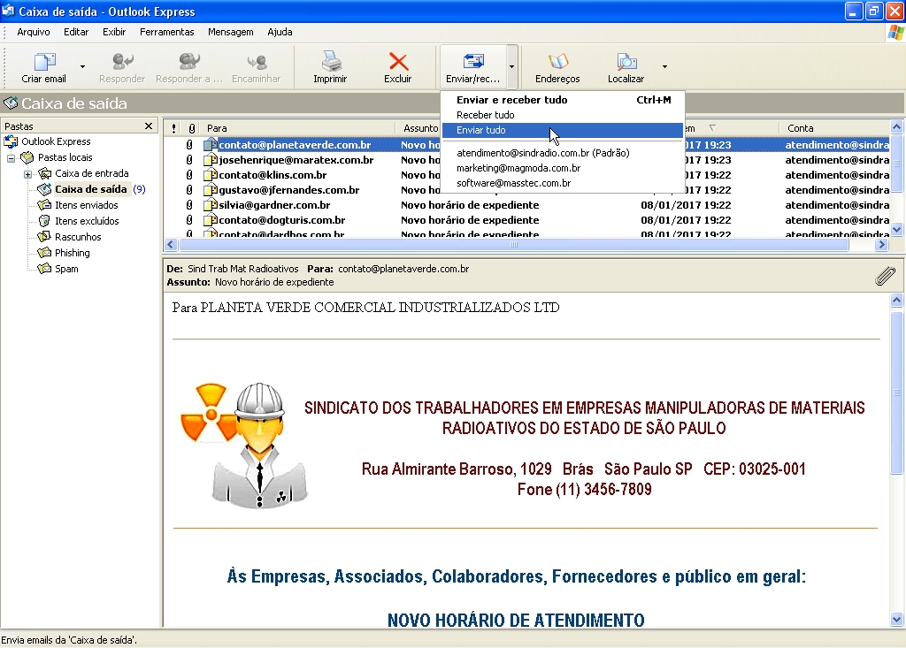Close the Pastas folder pane
Image resolution: width=906 pixels, height=648 pixels.
pos(149,126)
